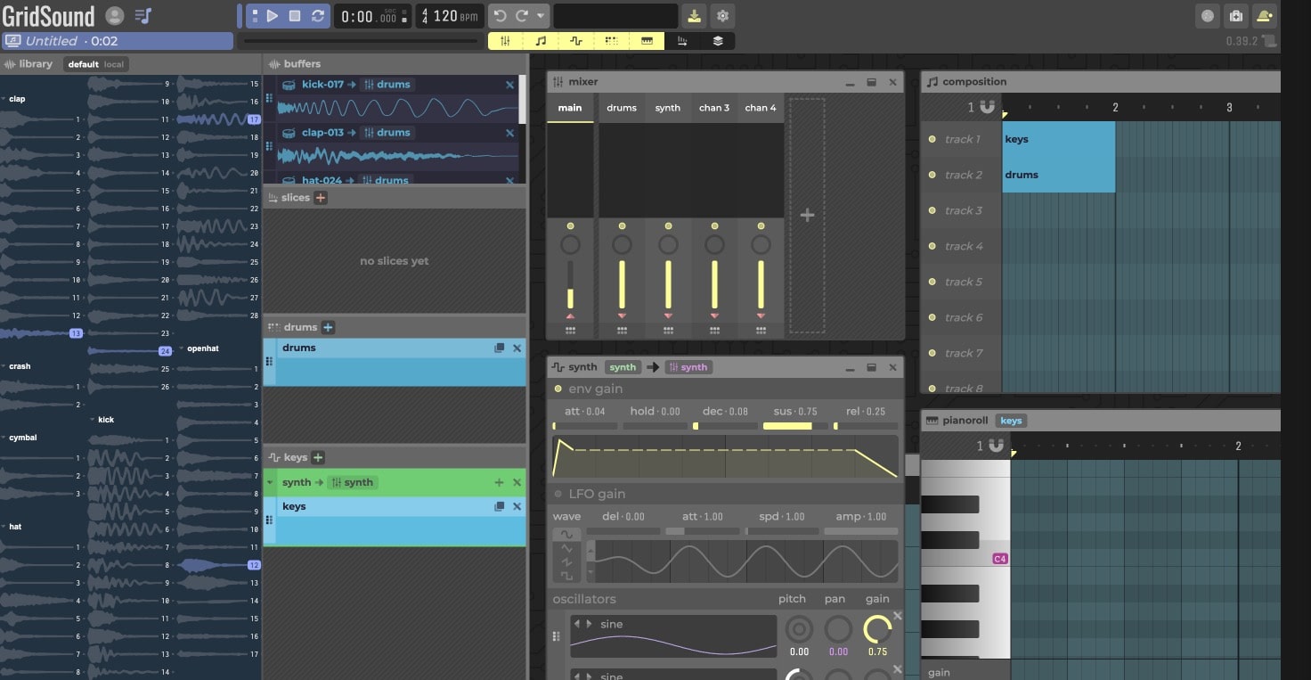Collapse the synth row in the keys panel
The image size is (1311, 680).
click(x=270, y=482)
